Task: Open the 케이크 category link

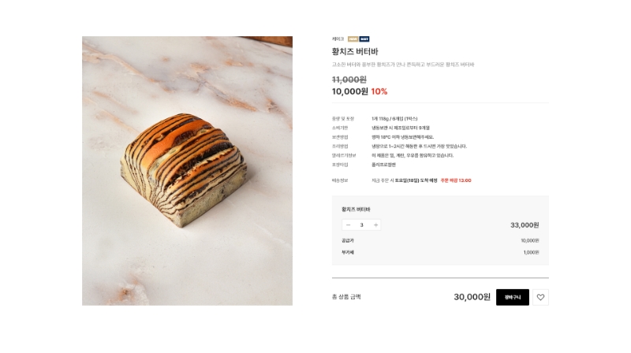Action: coord(338,39)
